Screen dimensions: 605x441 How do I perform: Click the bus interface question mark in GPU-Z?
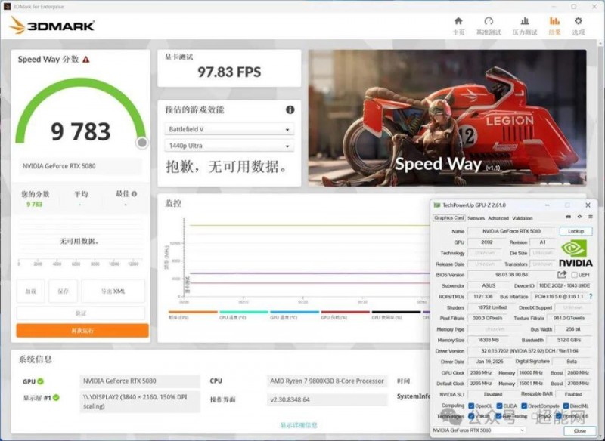coord(591,296)
